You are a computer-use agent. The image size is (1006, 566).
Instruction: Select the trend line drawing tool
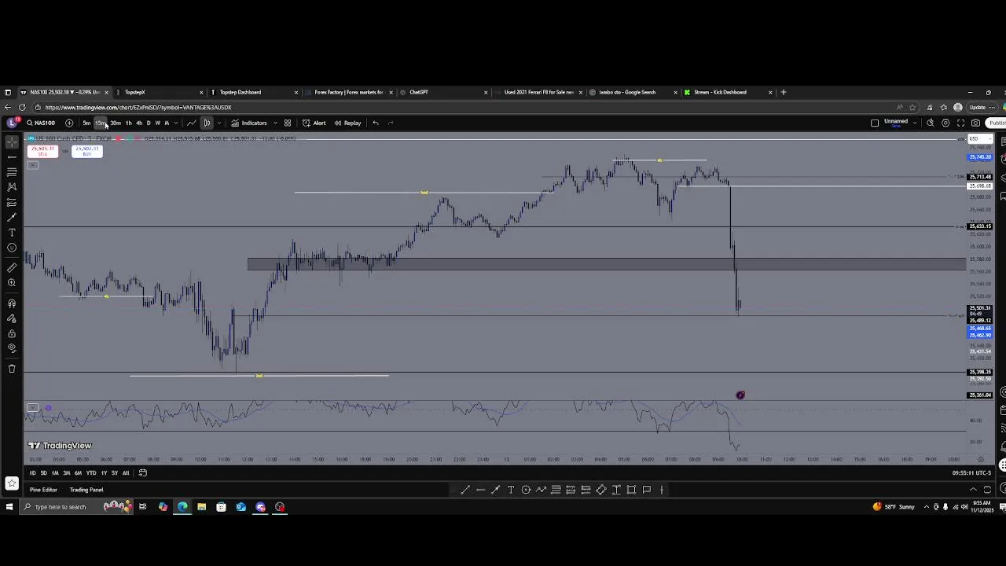click(x=12, y=156)
